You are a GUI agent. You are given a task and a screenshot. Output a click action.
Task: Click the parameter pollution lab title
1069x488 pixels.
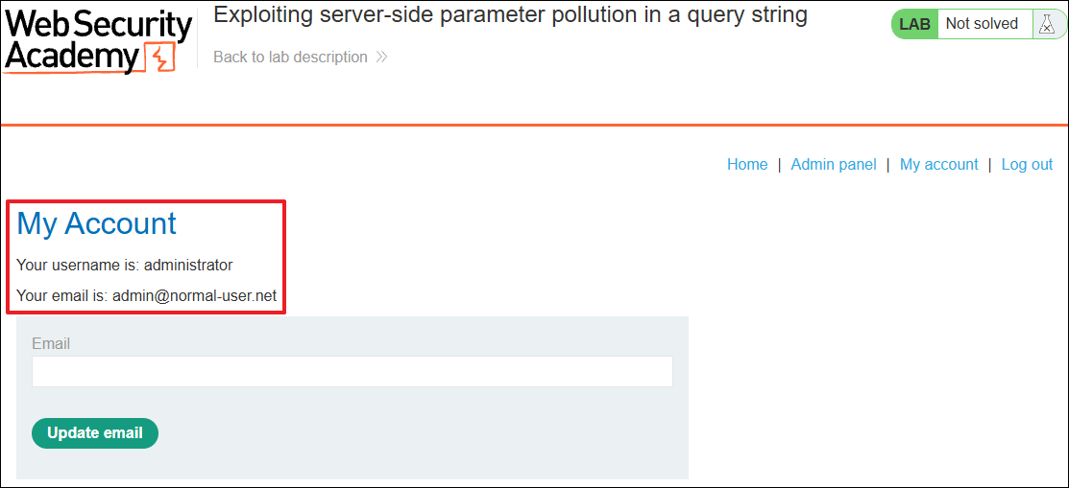510,15
